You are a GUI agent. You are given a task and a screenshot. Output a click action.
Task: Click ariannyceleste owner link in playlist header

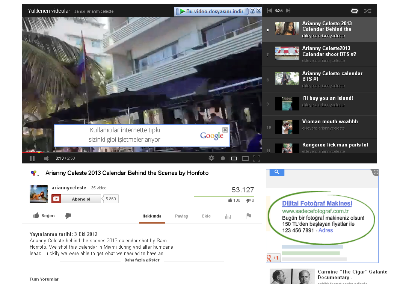click(x=100, y=12)
